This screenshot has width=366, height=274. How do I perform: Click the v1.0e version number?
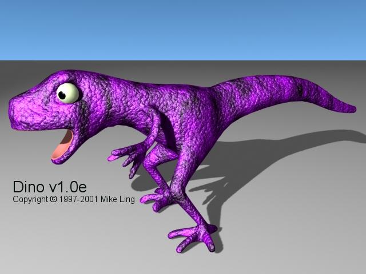[x=67, y=187]
